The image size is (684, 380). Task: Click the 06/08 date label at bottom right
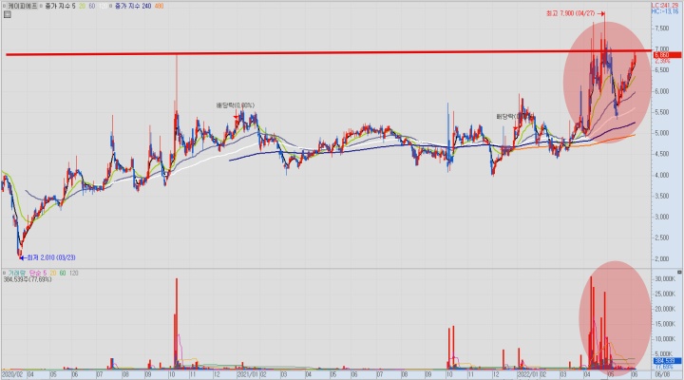pyautogui.click(x=663, y=374)
